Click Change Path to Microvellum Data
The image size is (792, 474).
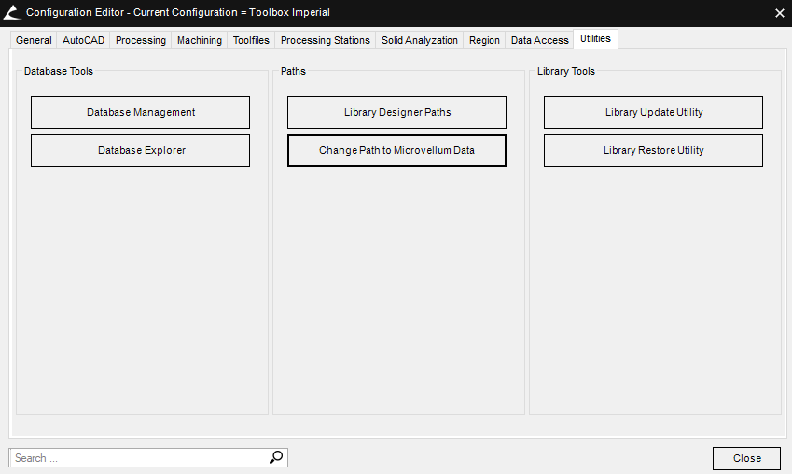(x=396, y=150)
